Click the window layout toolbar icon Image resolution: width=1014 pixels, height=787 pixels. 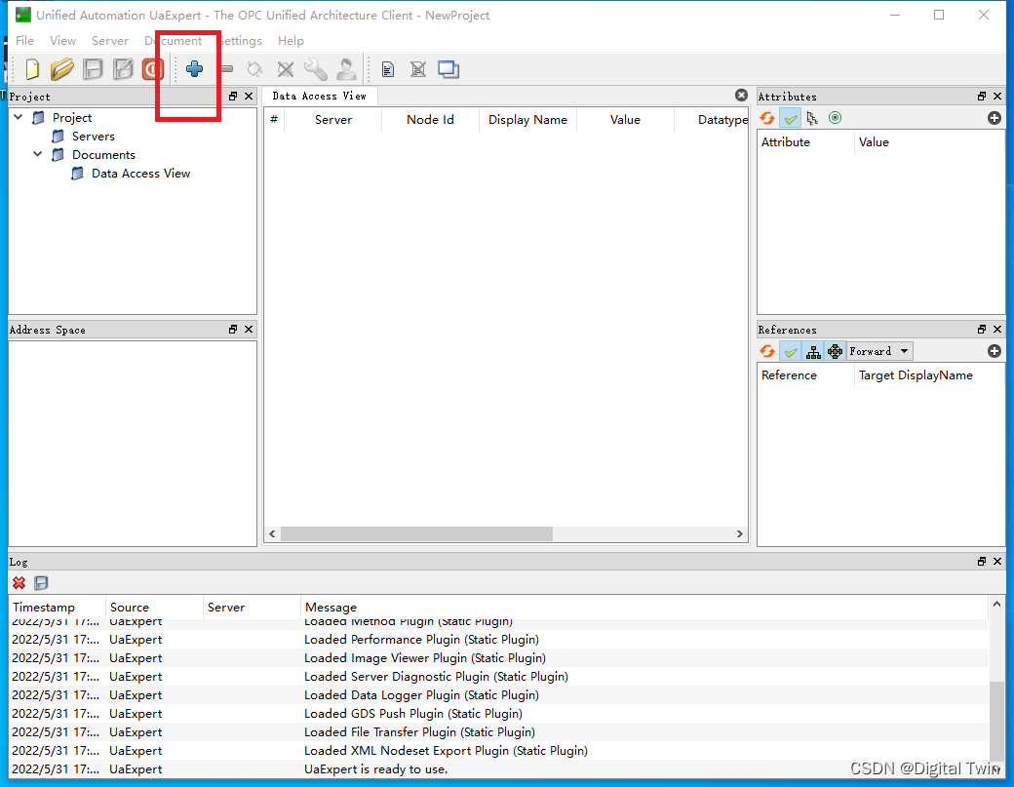click(448, 69)
